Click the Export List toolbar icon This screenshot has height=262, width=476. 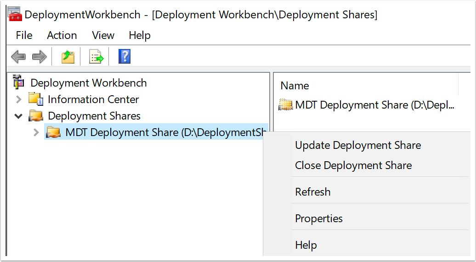[x=96, y=57]
